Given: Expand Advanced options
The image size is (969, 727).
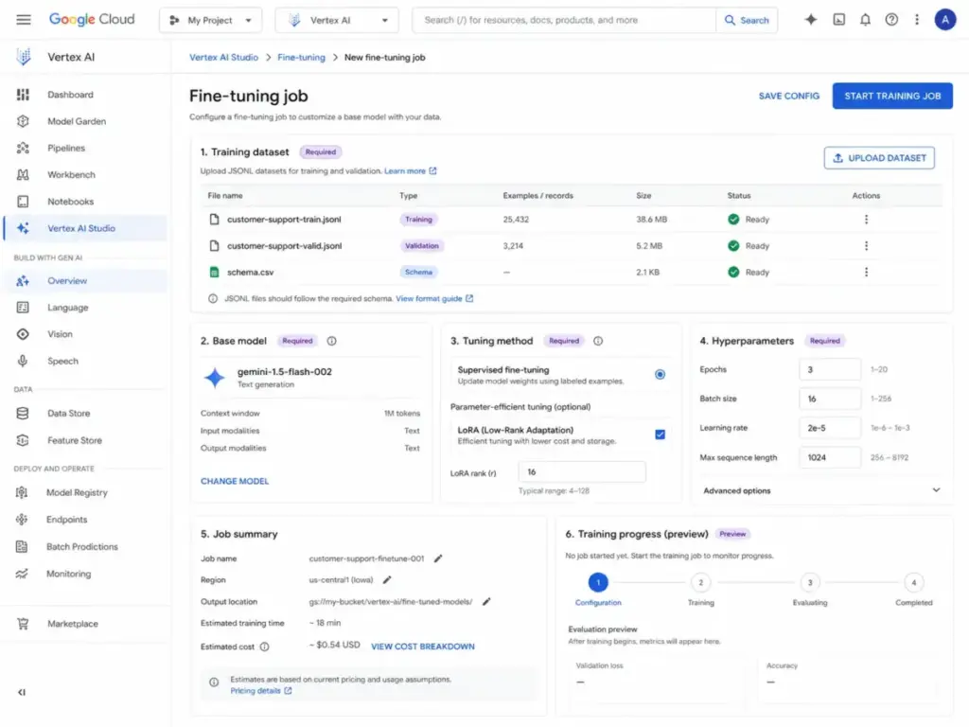Looking at the screenshot, I should (x=821, y=490).
